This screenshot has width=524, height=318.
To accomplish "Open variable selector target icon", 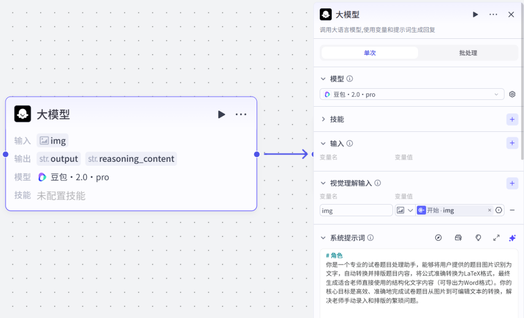I will 499,210.
